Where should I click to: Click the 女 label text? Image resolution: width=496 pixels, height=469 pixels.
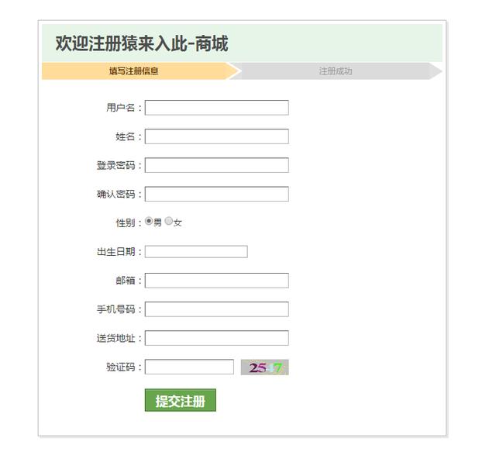coord(177,222)
